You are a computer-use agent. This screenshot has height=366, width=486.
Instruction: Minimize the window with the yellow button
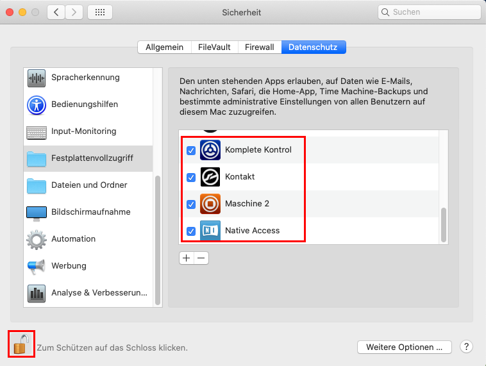click(x=22, y=12)
